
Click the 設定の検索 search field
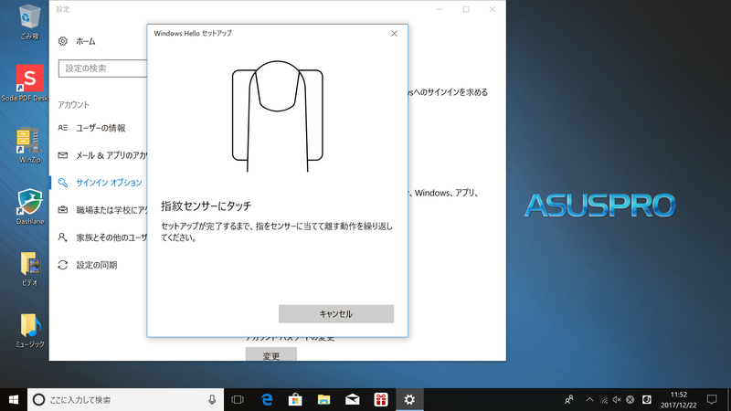102,68
